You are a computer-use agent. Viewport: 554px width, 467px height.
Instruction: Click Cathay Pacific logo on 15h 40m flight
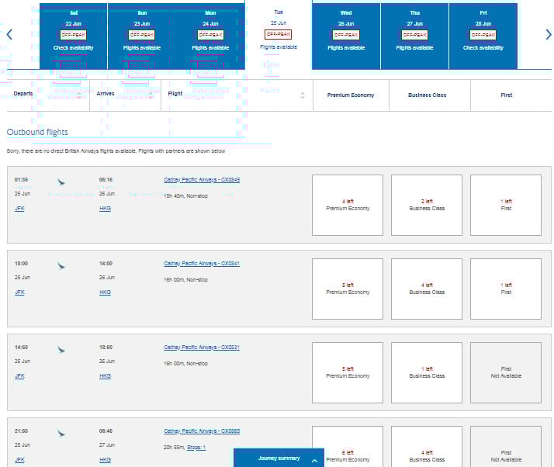point(61,182)
